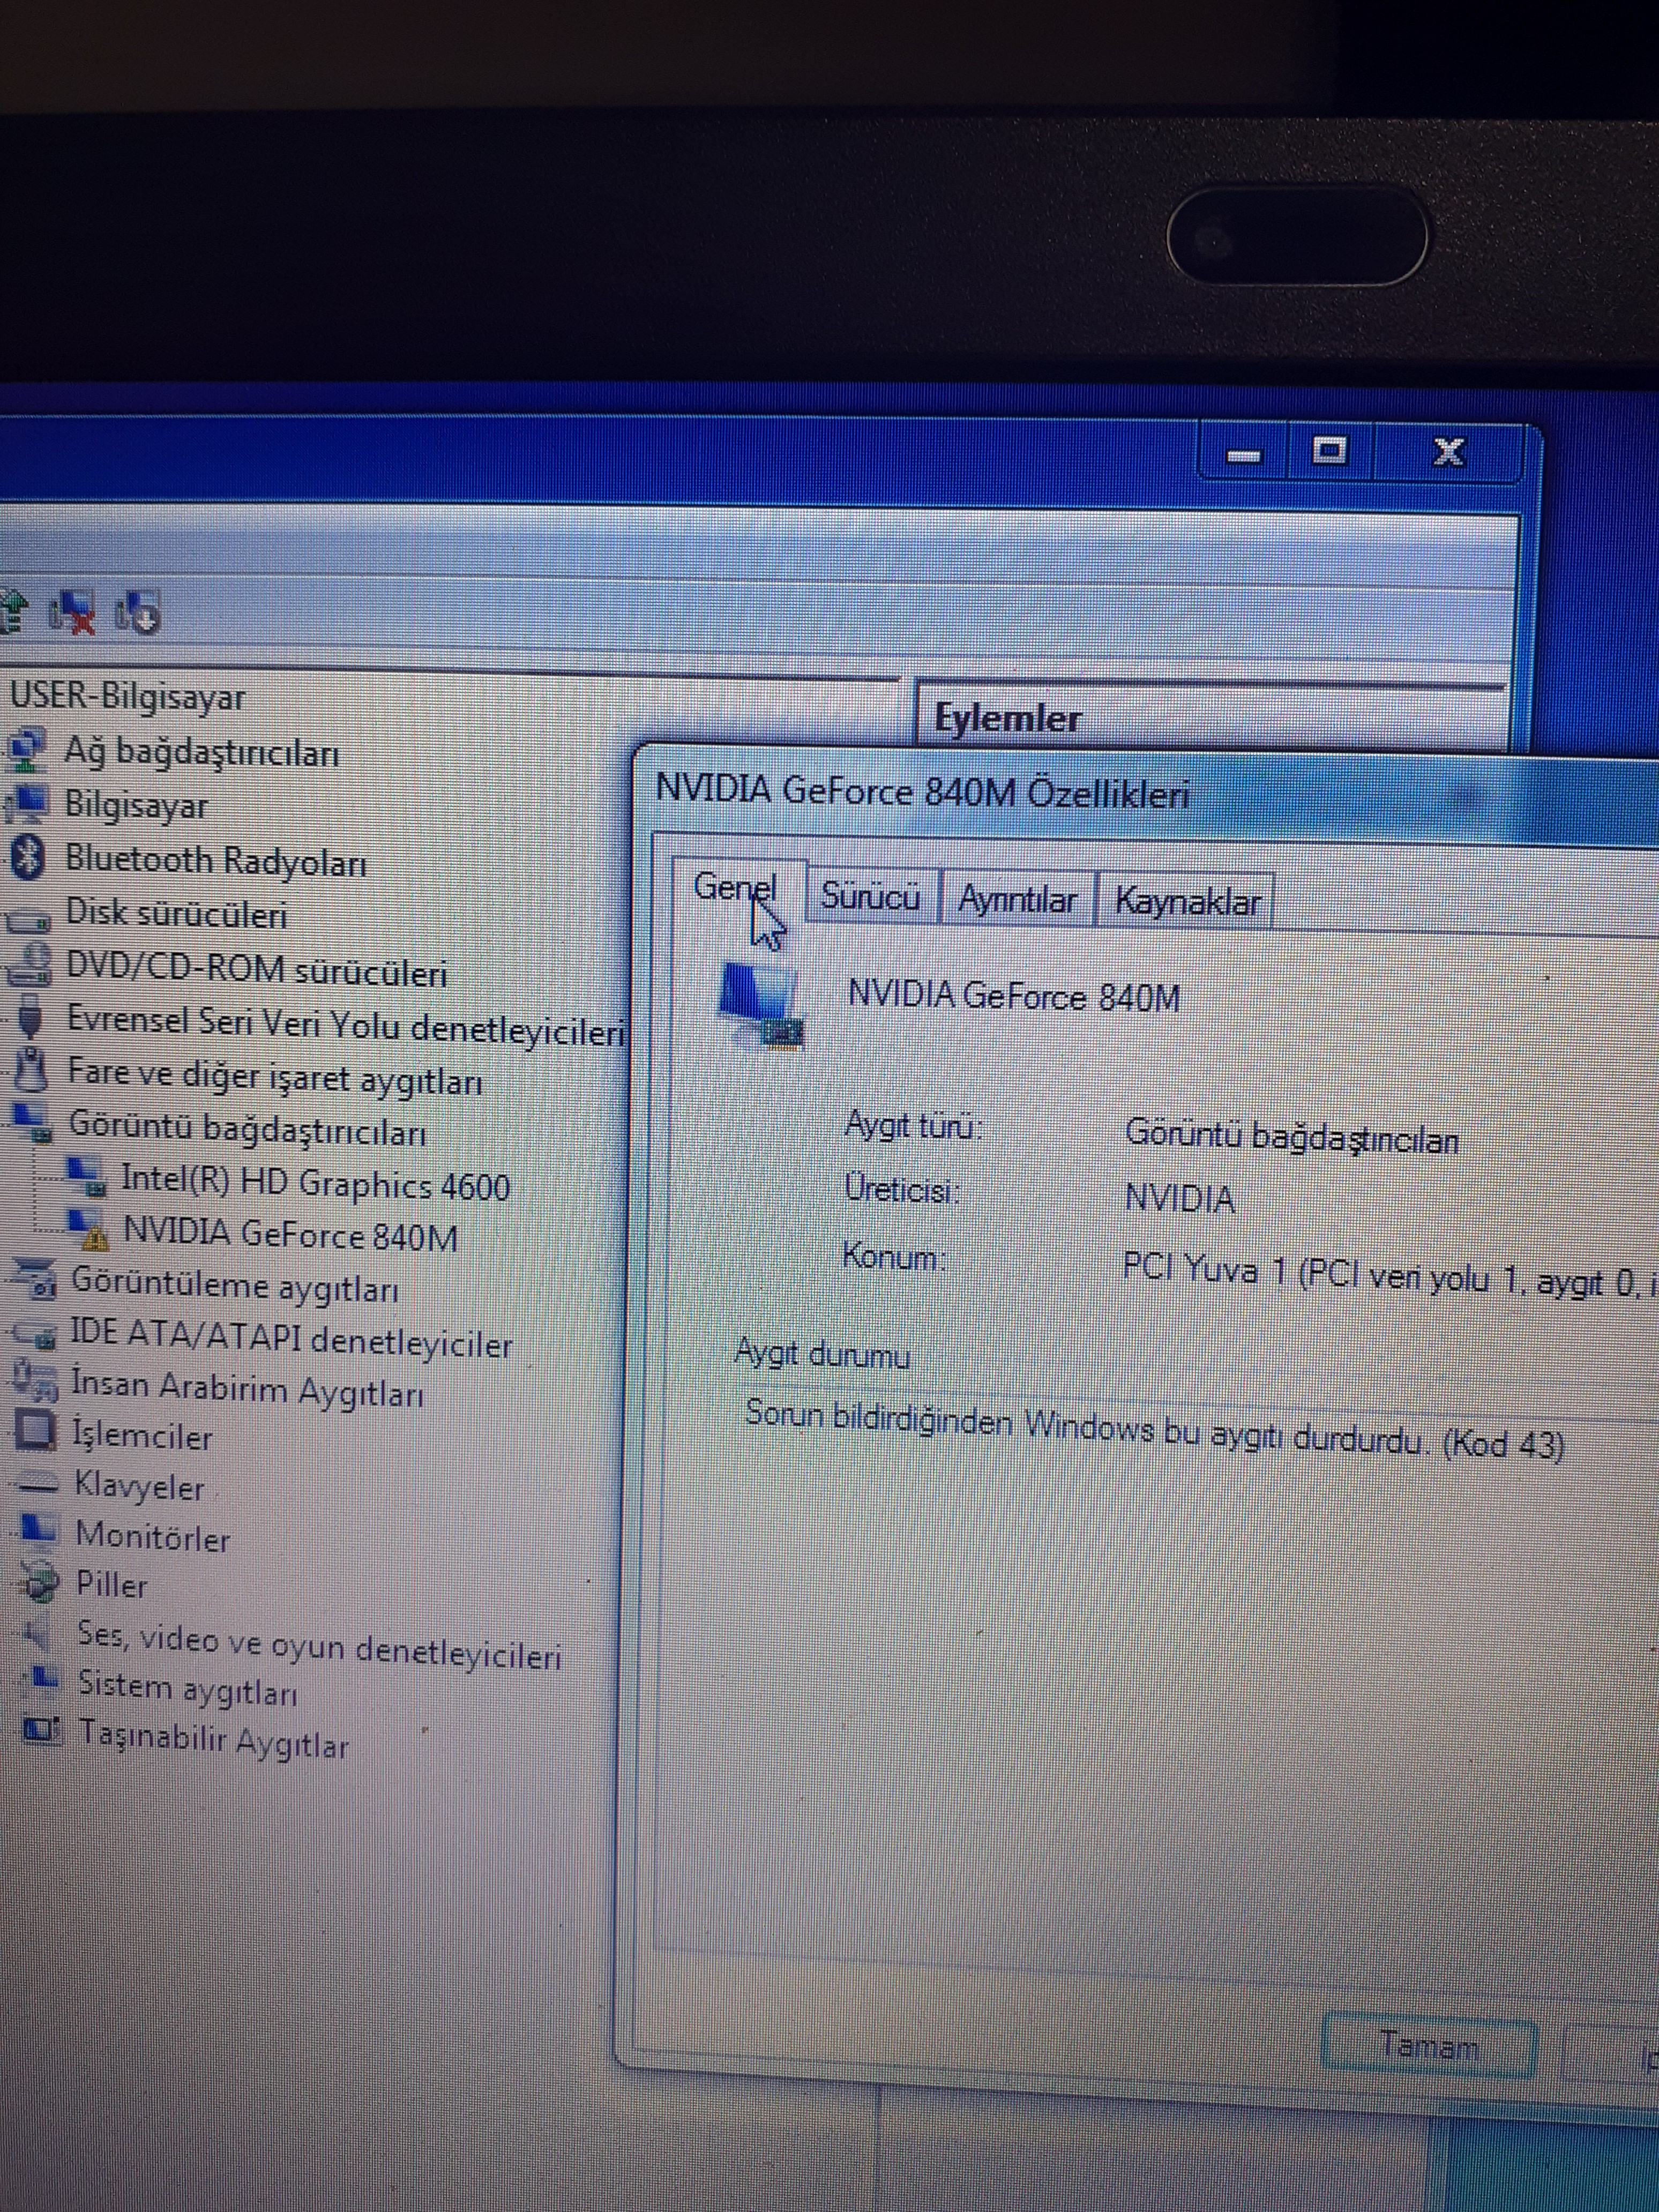Viewport: 1659px width, 2212px height.
Task: Select İnsan Arabirim Aygıtları category
Action: coord(248,1389)
